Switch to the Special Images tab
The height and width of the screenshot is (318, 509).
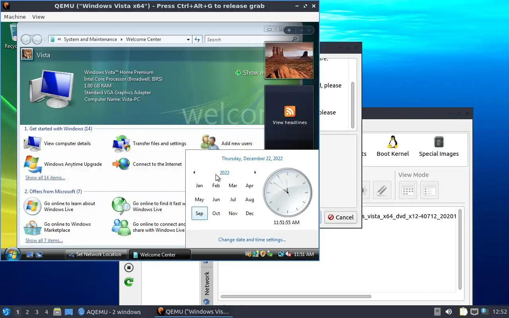coord(439,146)
